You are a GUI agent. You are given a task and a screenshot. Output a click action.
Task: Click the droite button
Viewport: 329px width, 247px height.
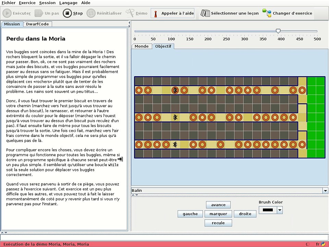click(245, 214)
